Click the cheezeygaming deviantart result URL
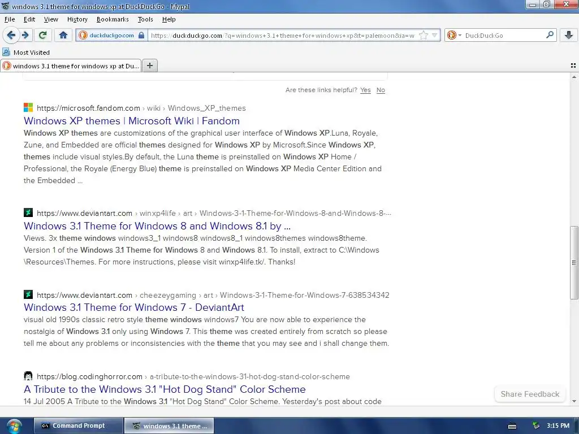Viewport: 579px width, 434px height. click(213, 295)
